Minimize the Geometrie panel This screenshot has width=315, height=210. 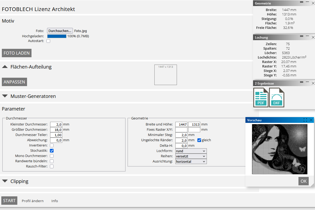click(x=307, y=2)
